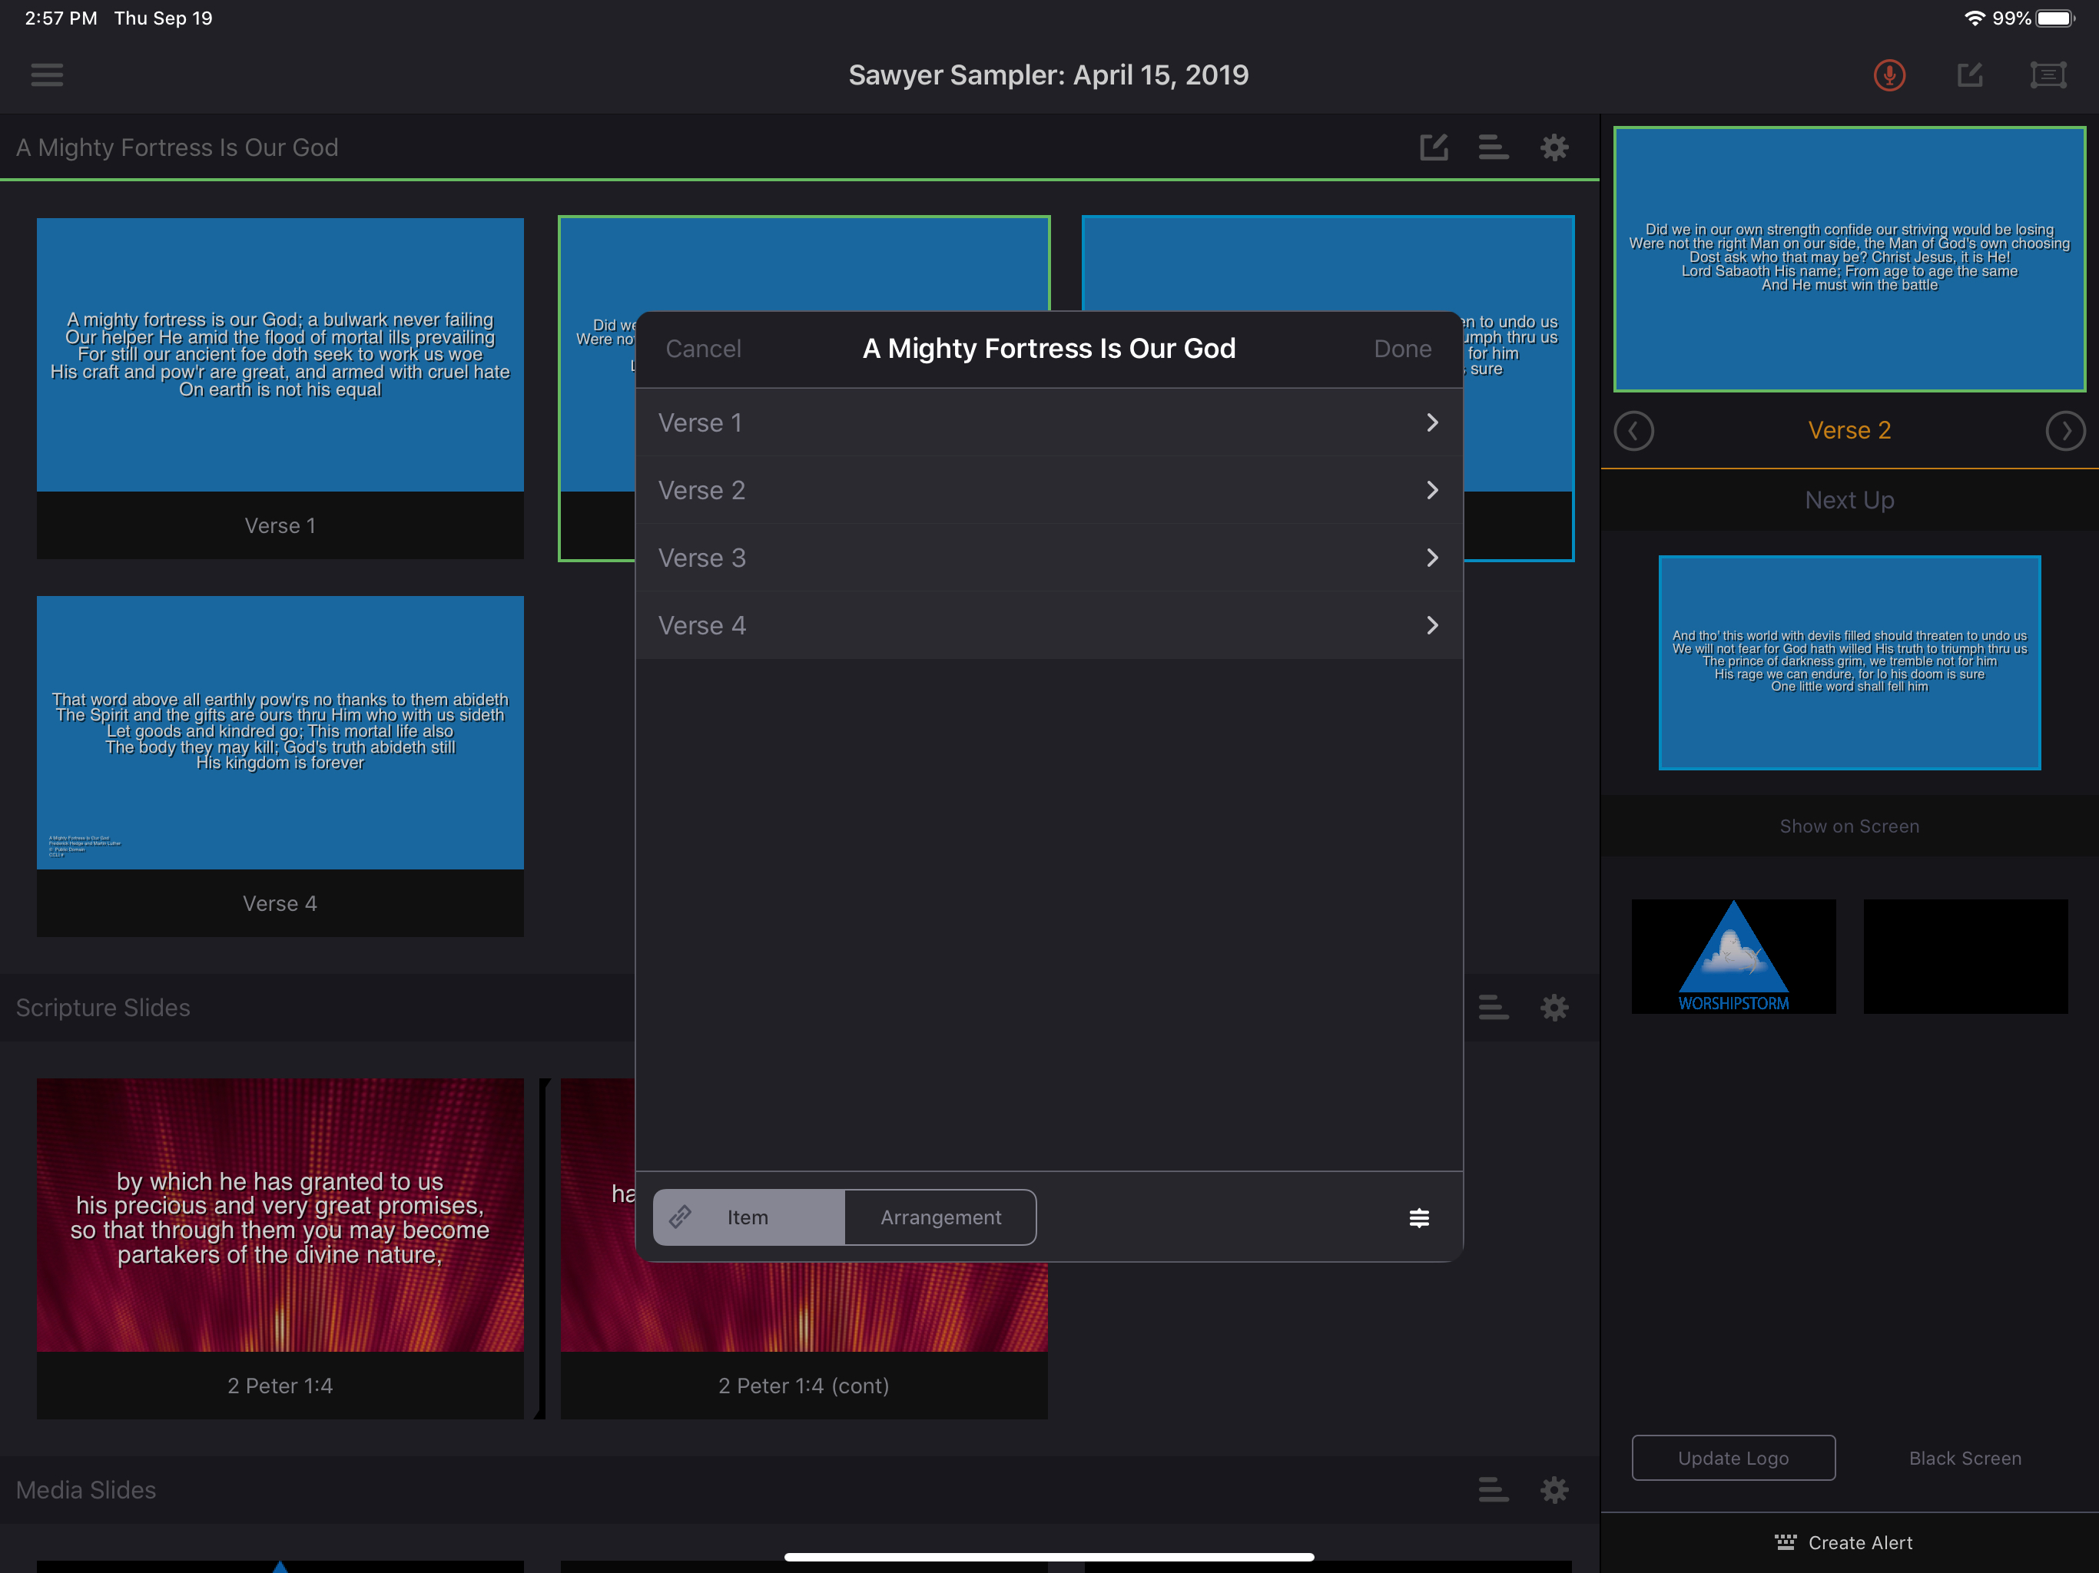Tap Show on Screen

click(1849, 826)
